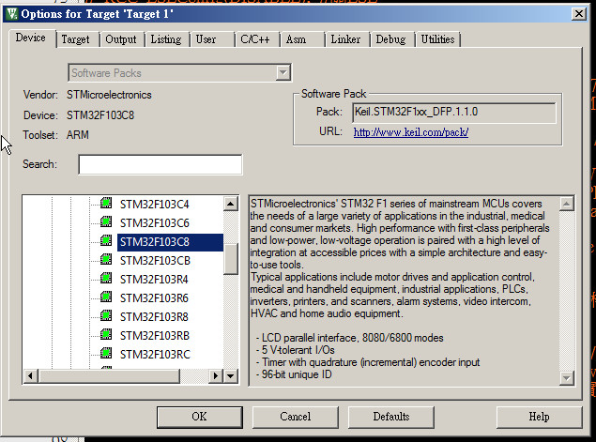Open the Linker tab
Viewport: 596px width, 442px height.
click(345, 39)
